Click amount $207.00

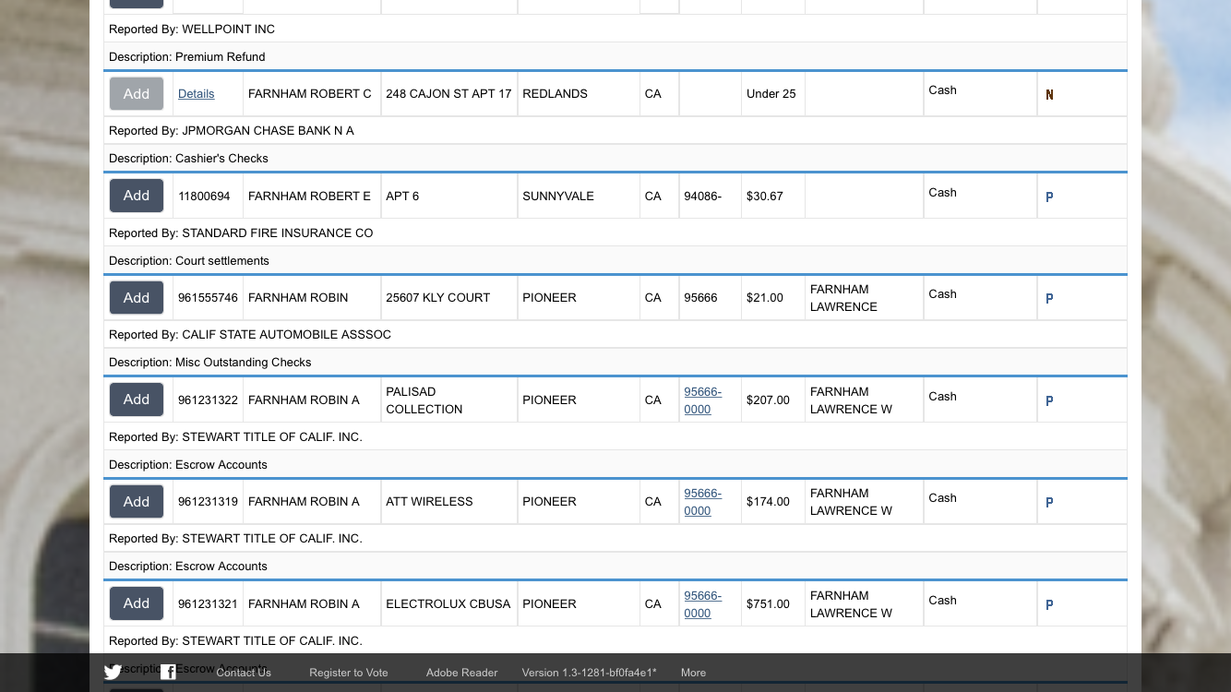[x=768, y=400]
